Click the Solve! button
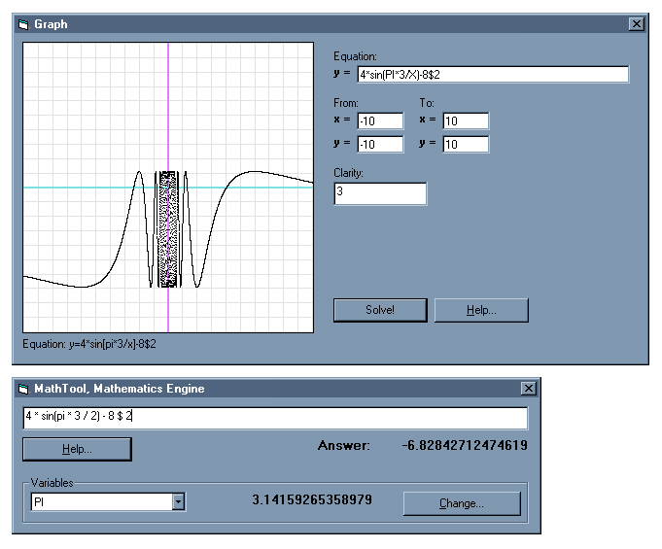The width and height of the screenshot is (662, 549). (380, 310)
